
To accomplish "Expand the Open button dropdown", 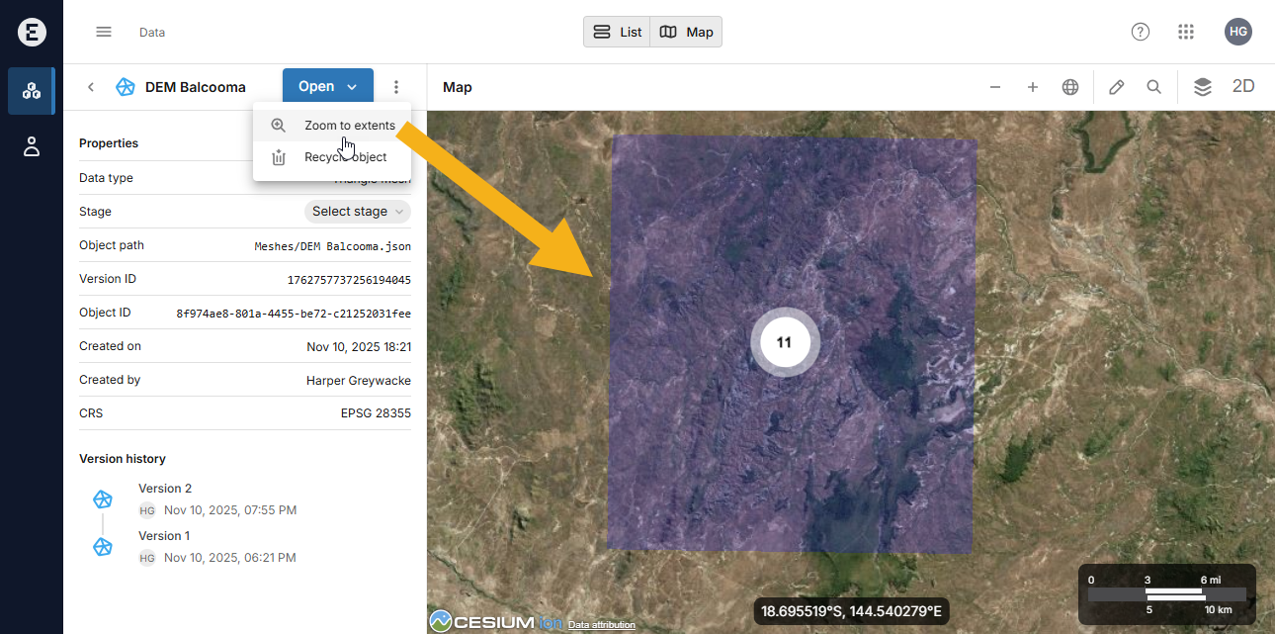I will 352,87.
